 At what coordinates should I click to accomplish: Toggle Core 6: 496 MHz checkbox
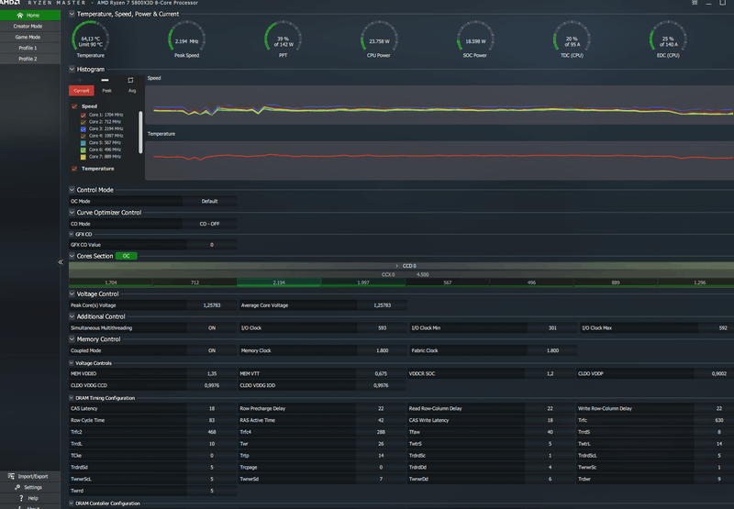pyautogui.click(x=83, y=149)
